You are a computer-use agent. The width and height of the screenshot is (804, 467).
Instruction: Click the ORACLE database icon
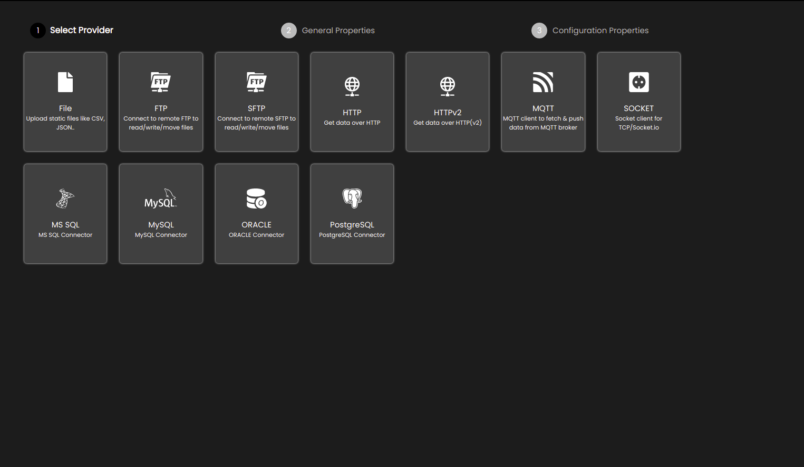257,198
